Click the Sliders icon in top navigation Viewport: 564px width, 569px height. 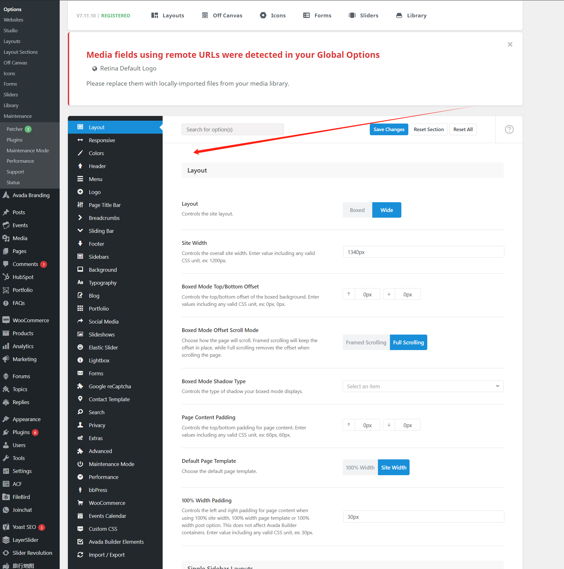(352, 15)
